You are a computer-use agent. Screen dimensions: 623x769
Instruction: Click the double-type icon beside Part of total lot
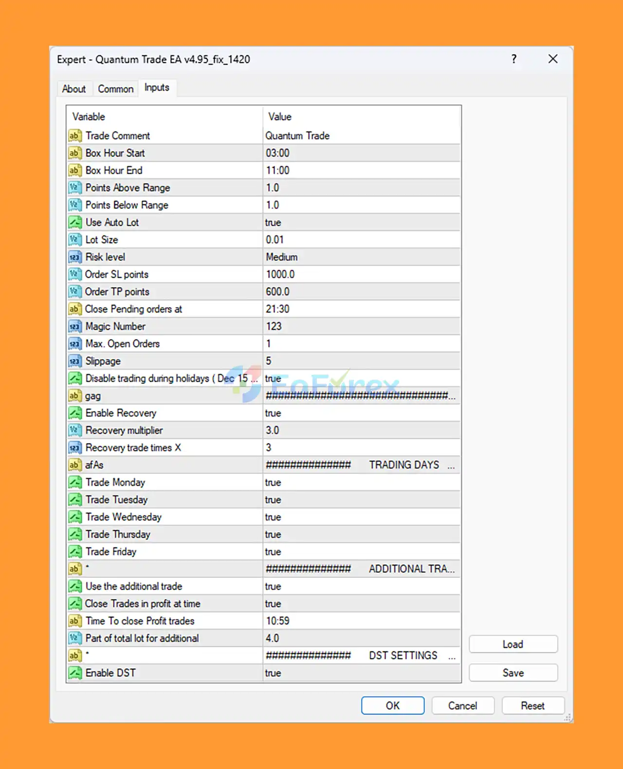pyautogui.click(x=74, y=638)
